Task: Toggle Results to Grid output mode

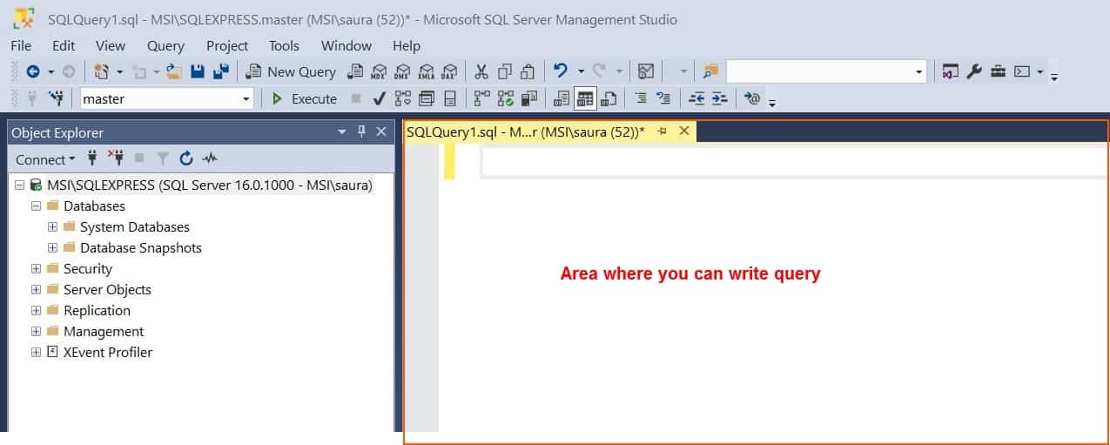Action: point(585,98)
